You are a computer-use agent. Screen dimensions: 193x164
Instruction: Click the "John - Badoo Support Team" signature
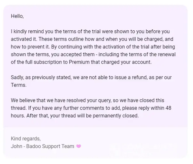point(42,146)
